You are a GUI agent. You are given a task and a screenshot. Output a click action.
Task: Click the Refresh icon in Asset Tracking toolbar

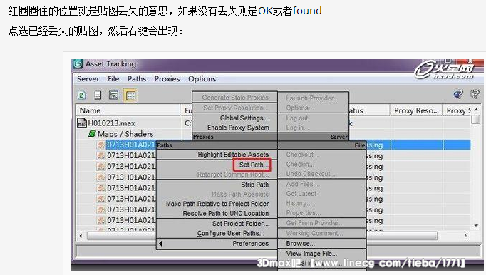tap(82, 95)
